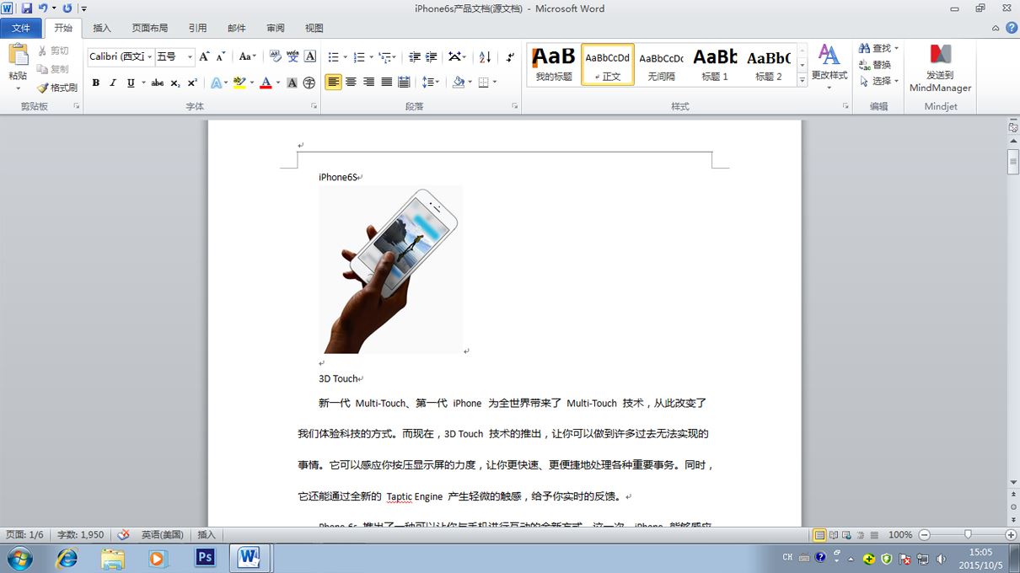Viewport: 1020px width, 573px height.
Task: Click the Paste (粘贴) clipboard icon
Action: tap(18, 56)
